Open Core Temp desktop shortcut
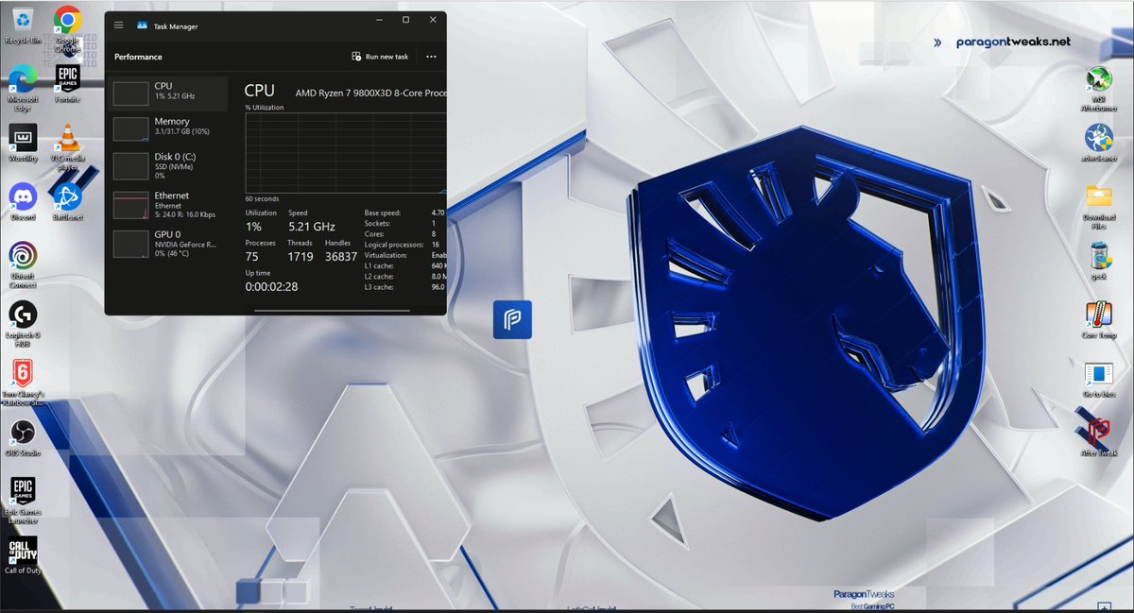Screen dimensions: 1134x613 click(x=1098, y=320)
